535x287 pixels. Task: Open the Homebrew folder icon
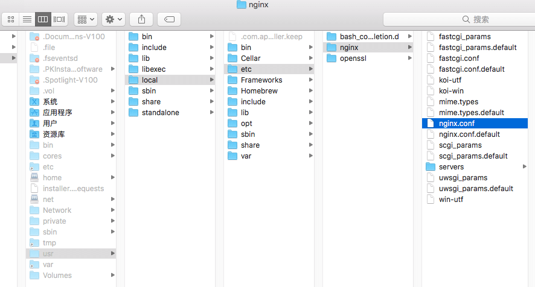point(232,91)
